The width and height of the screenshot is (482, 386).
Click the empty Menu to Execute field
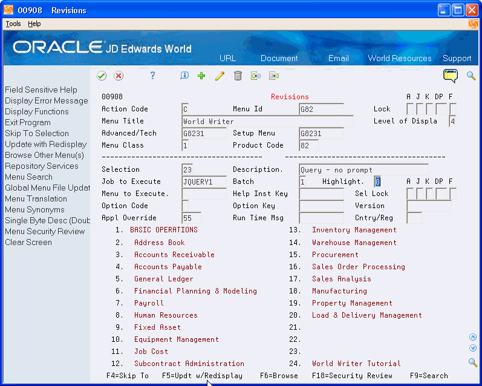coord(204,194)
